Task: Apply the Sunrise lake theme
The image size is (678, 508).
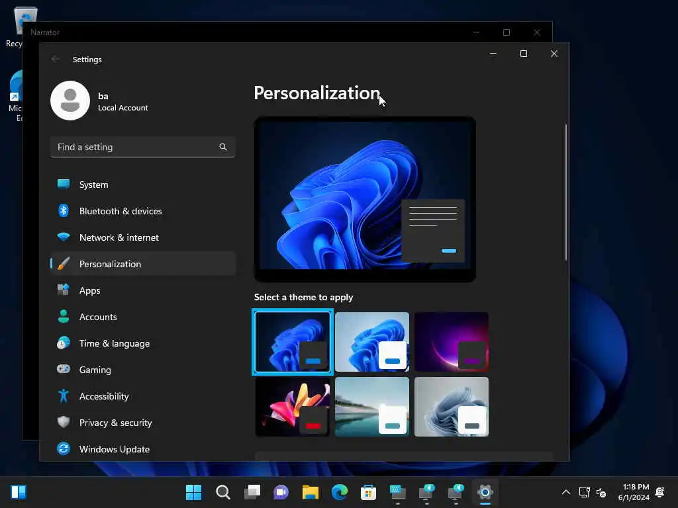Action: point(372,407)
